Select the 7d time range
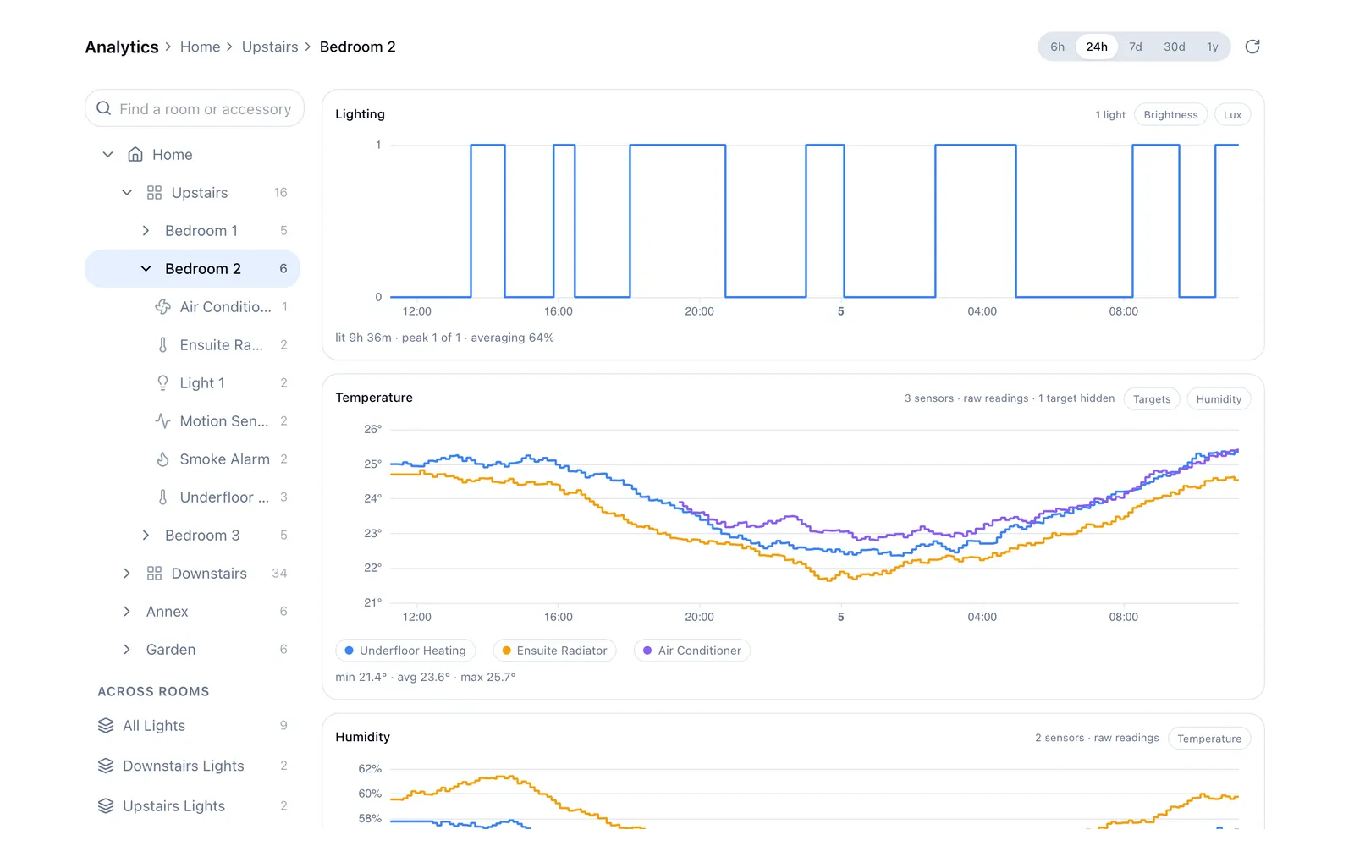Screen dimensions: 1354x846 click(1136, 47)
